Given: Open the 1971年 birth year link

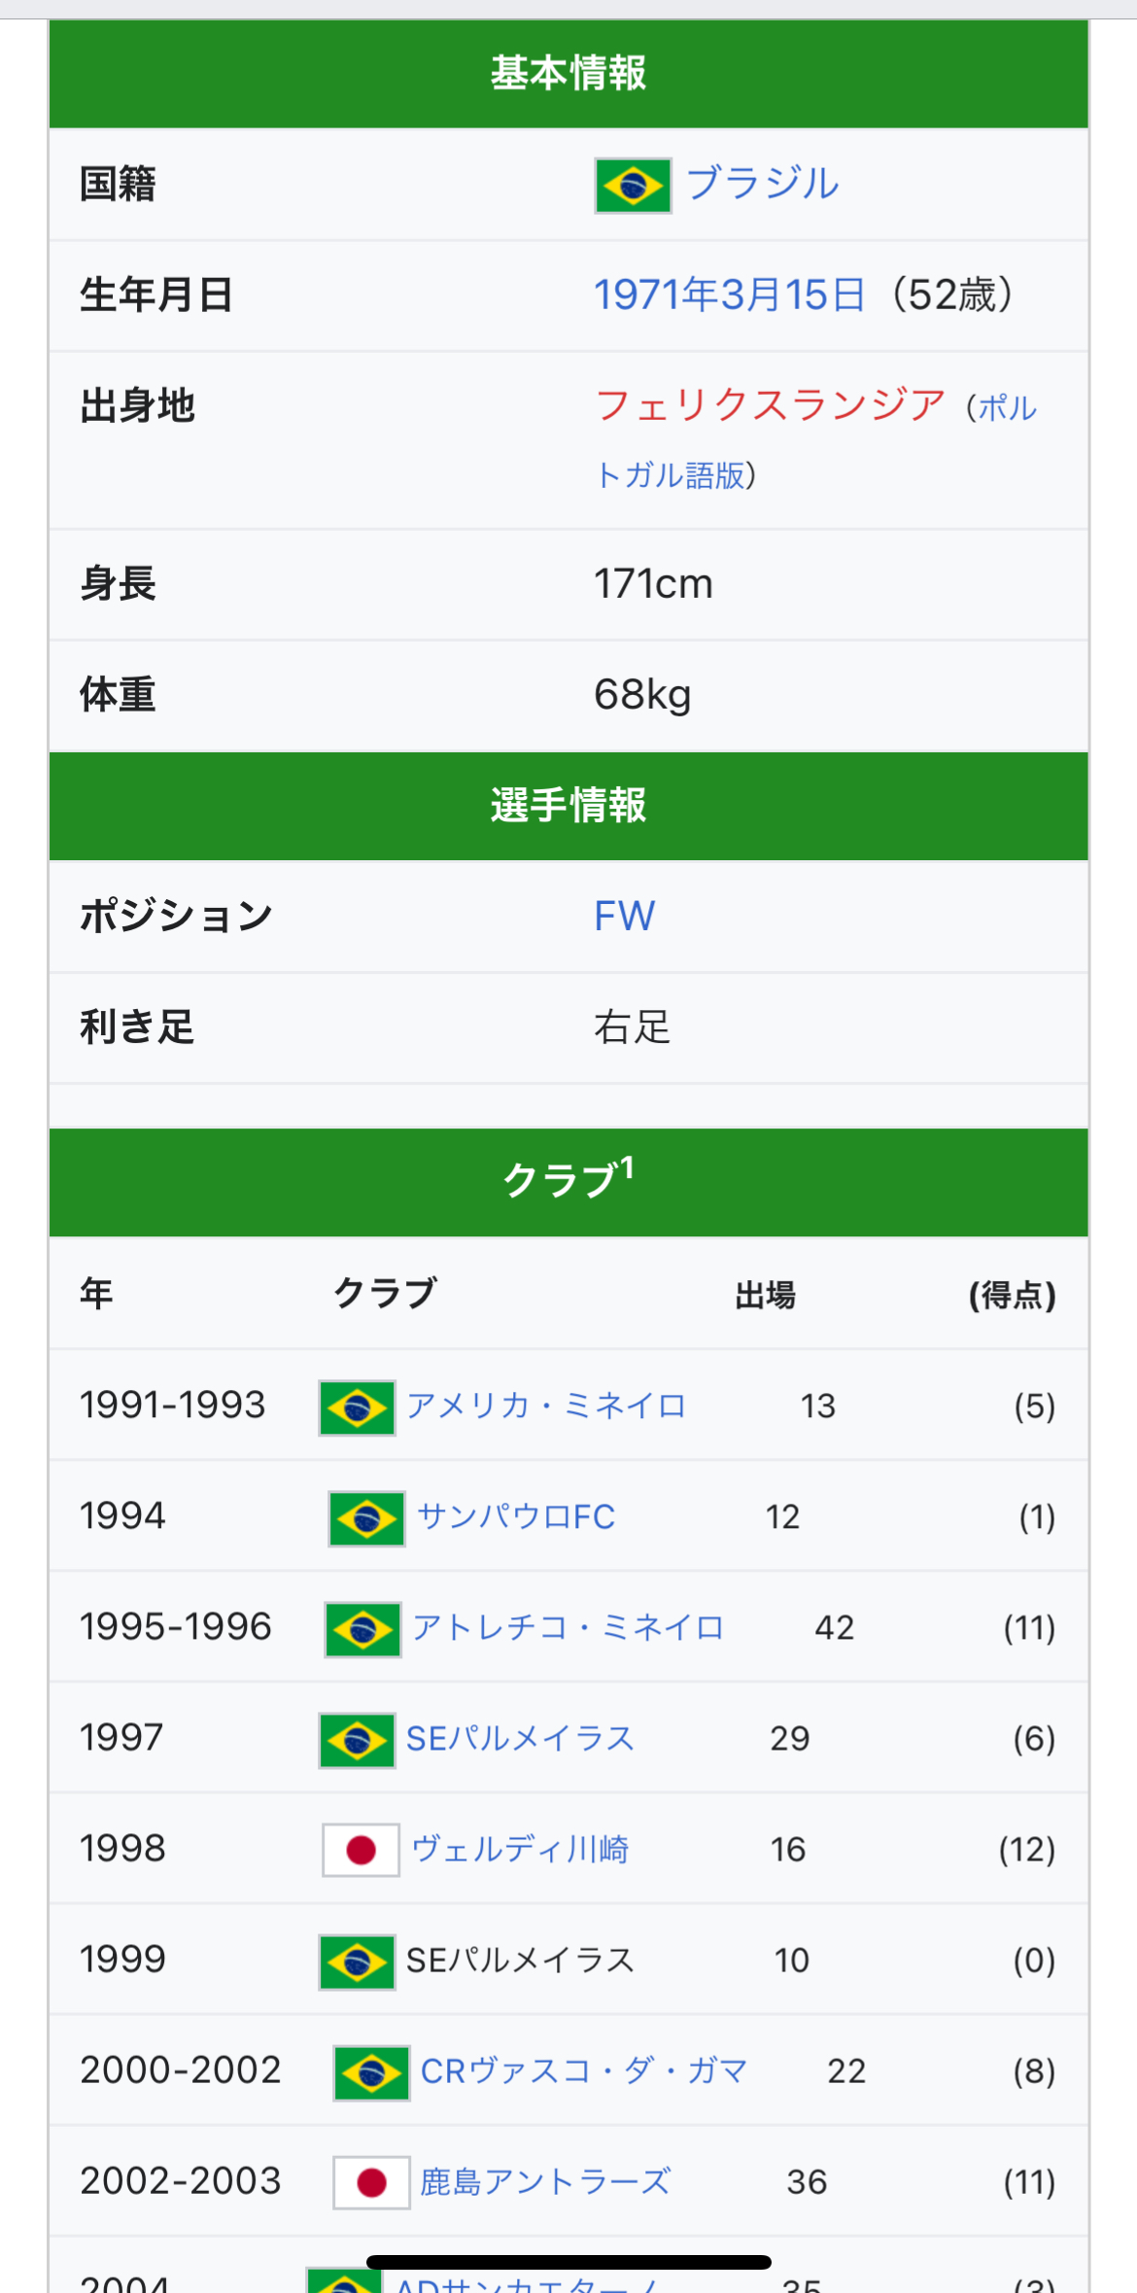Looking at the screenshot, I should (656, 295).
